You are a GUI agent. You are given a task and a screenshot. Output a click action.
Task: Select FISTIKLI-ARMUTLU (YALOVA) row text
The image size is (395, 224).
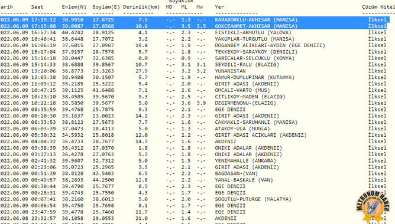point(253,32)
